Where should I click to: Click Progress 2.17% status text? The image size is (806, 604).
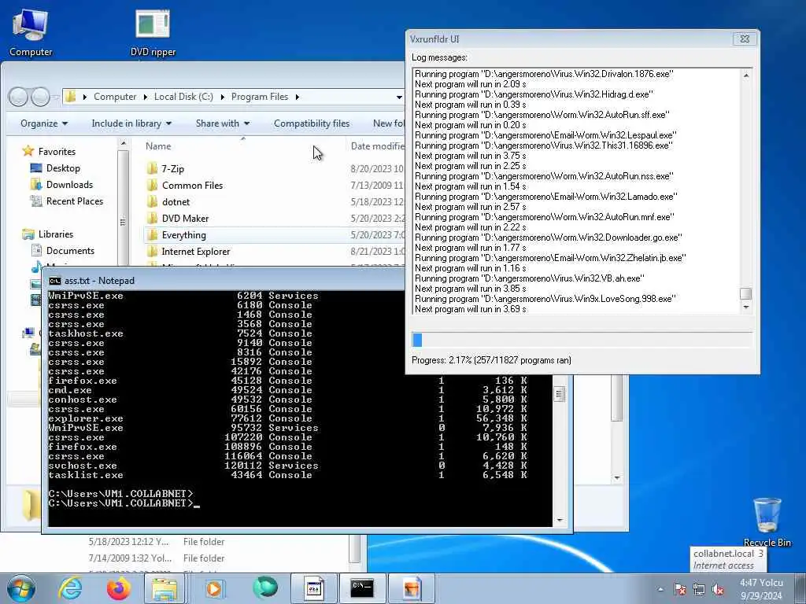pyautogui.click(x=491, y=360)
